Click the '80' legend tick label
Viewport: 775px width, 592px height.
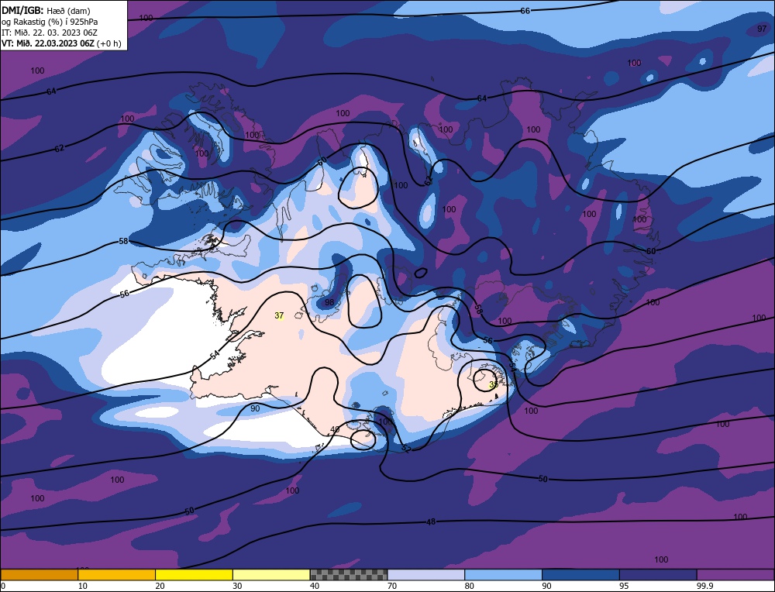click(x=469, y=586)
